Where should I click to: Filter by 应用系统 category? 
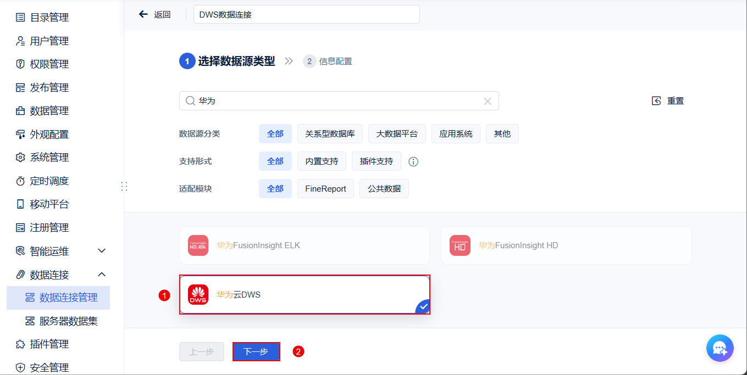[x=456, y=134]
